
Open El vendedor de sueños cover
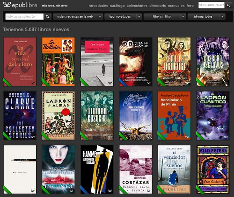(x=174, y=169)
